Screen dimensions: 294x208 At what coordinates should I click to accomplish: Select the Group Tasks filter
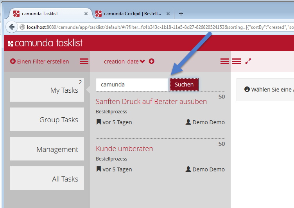pos(47,120)
